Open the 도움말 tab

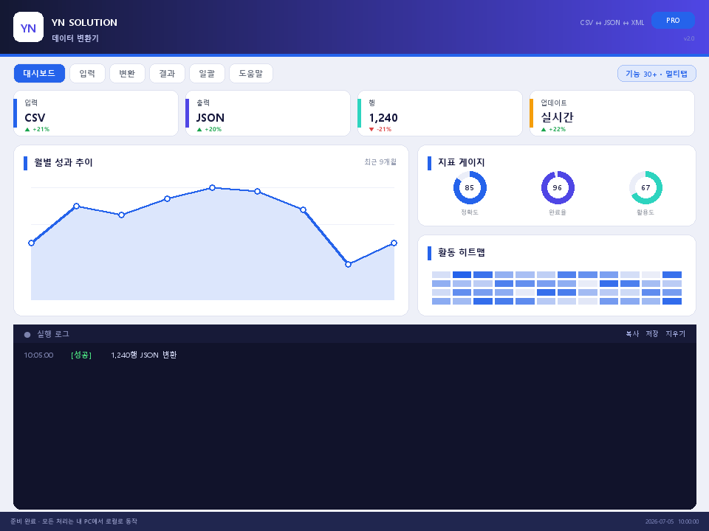(251, 73)
